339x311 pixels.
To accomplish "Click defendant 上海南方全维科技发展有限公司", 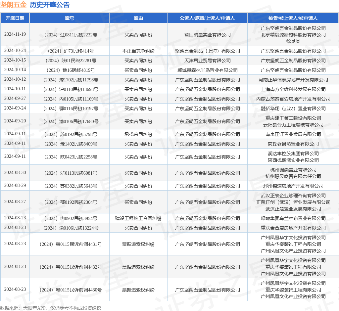I will tap(293, 89).
